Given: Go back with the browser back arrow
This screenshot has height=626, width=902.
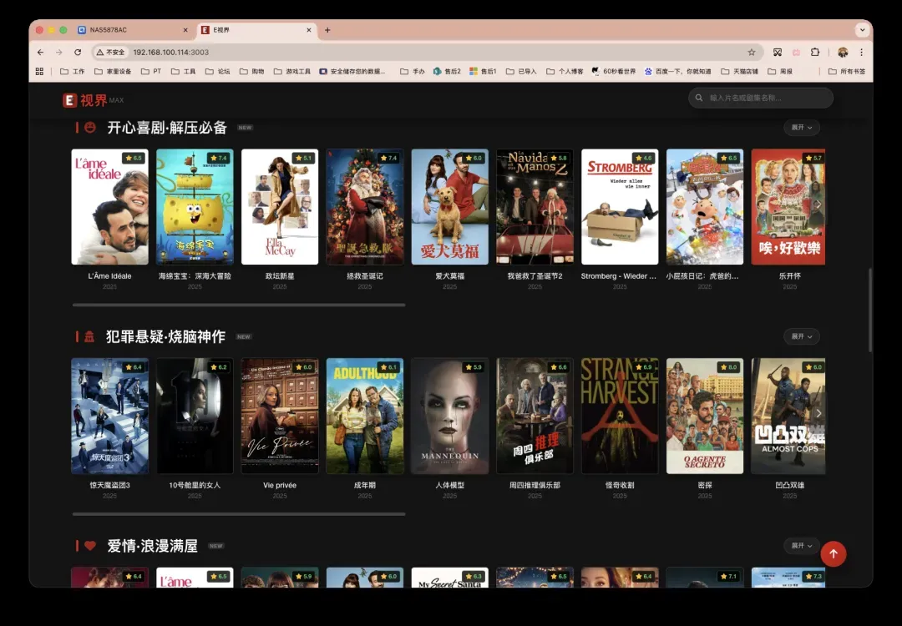Looking at the screenshot, I should click(40, 53).
